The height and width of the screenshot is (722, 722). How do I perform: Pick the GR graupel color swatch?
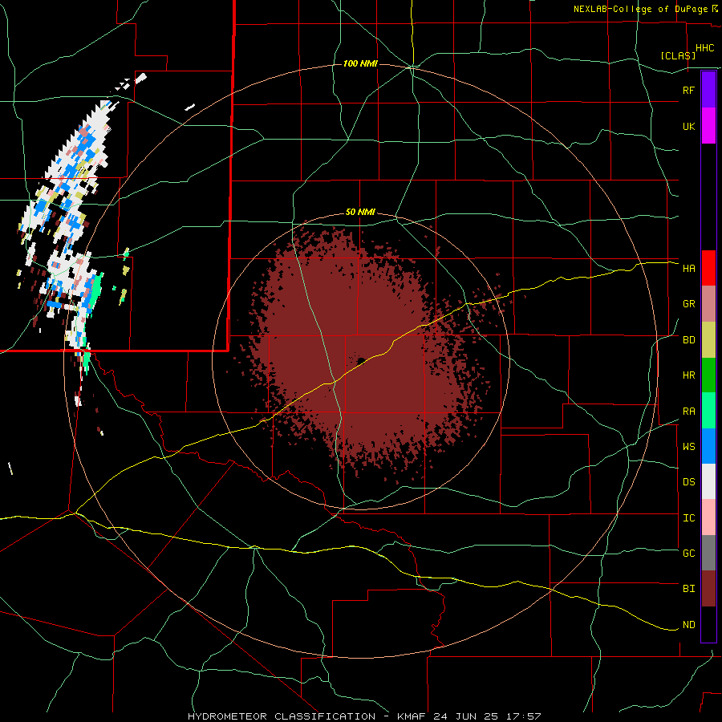click(x=708, y=304)
